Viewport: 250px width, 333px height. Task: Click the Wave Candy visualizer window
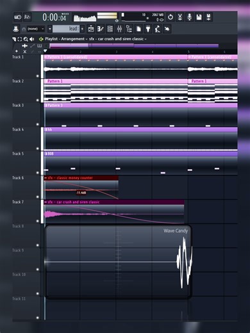click(x=118, y=261)
